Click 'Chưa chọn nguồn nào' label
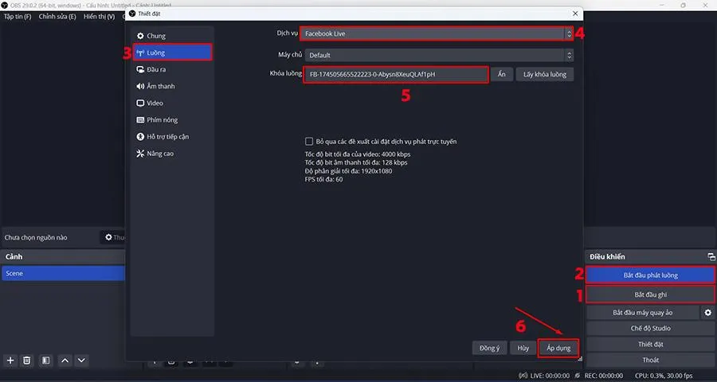This screenshot has height=382, width=717. [36, 238]
